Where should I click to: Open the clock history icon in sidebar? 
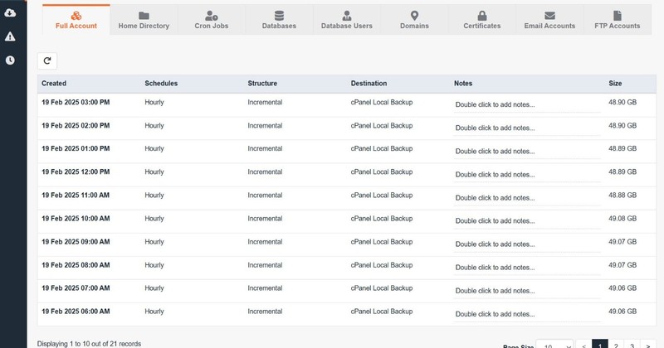[10, 60]
